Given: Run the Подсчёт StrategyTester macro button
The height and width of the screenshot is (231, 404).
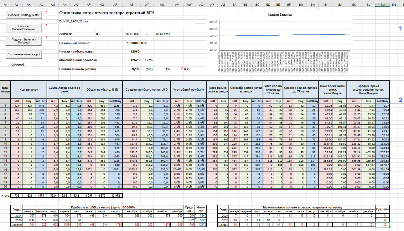Looking at the screenshot, I should pyautogui.click(x=24, y=15).
